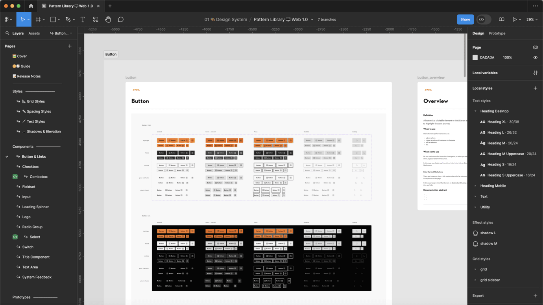The width and height of the screenshot is (543, 305).
Task: Toggle Dev Mode switch
Action: (x=484, y=19)
